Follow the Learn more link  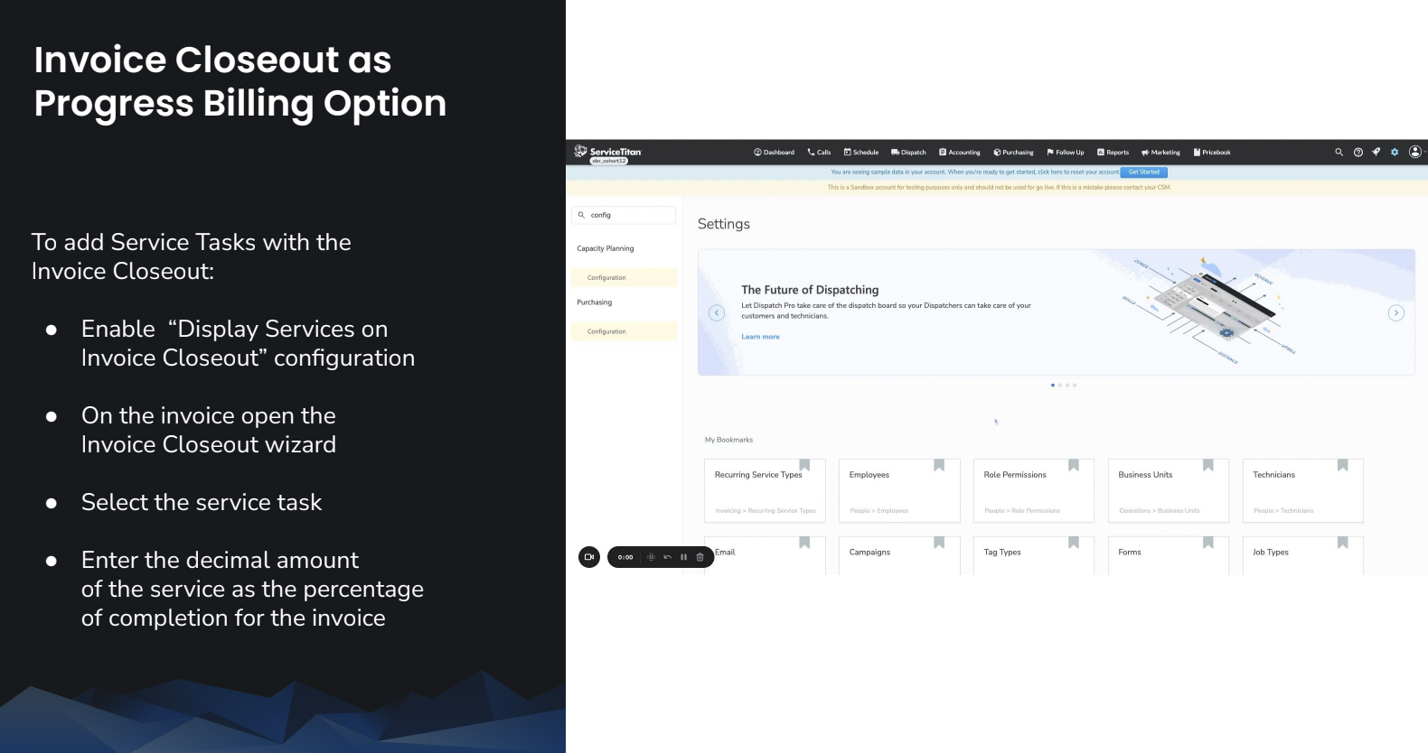point(760,337)
